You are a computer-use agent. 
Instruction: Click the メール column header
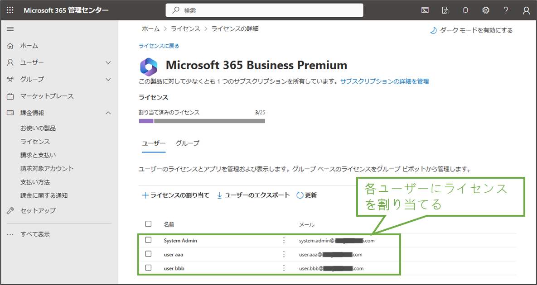point(307,224)
